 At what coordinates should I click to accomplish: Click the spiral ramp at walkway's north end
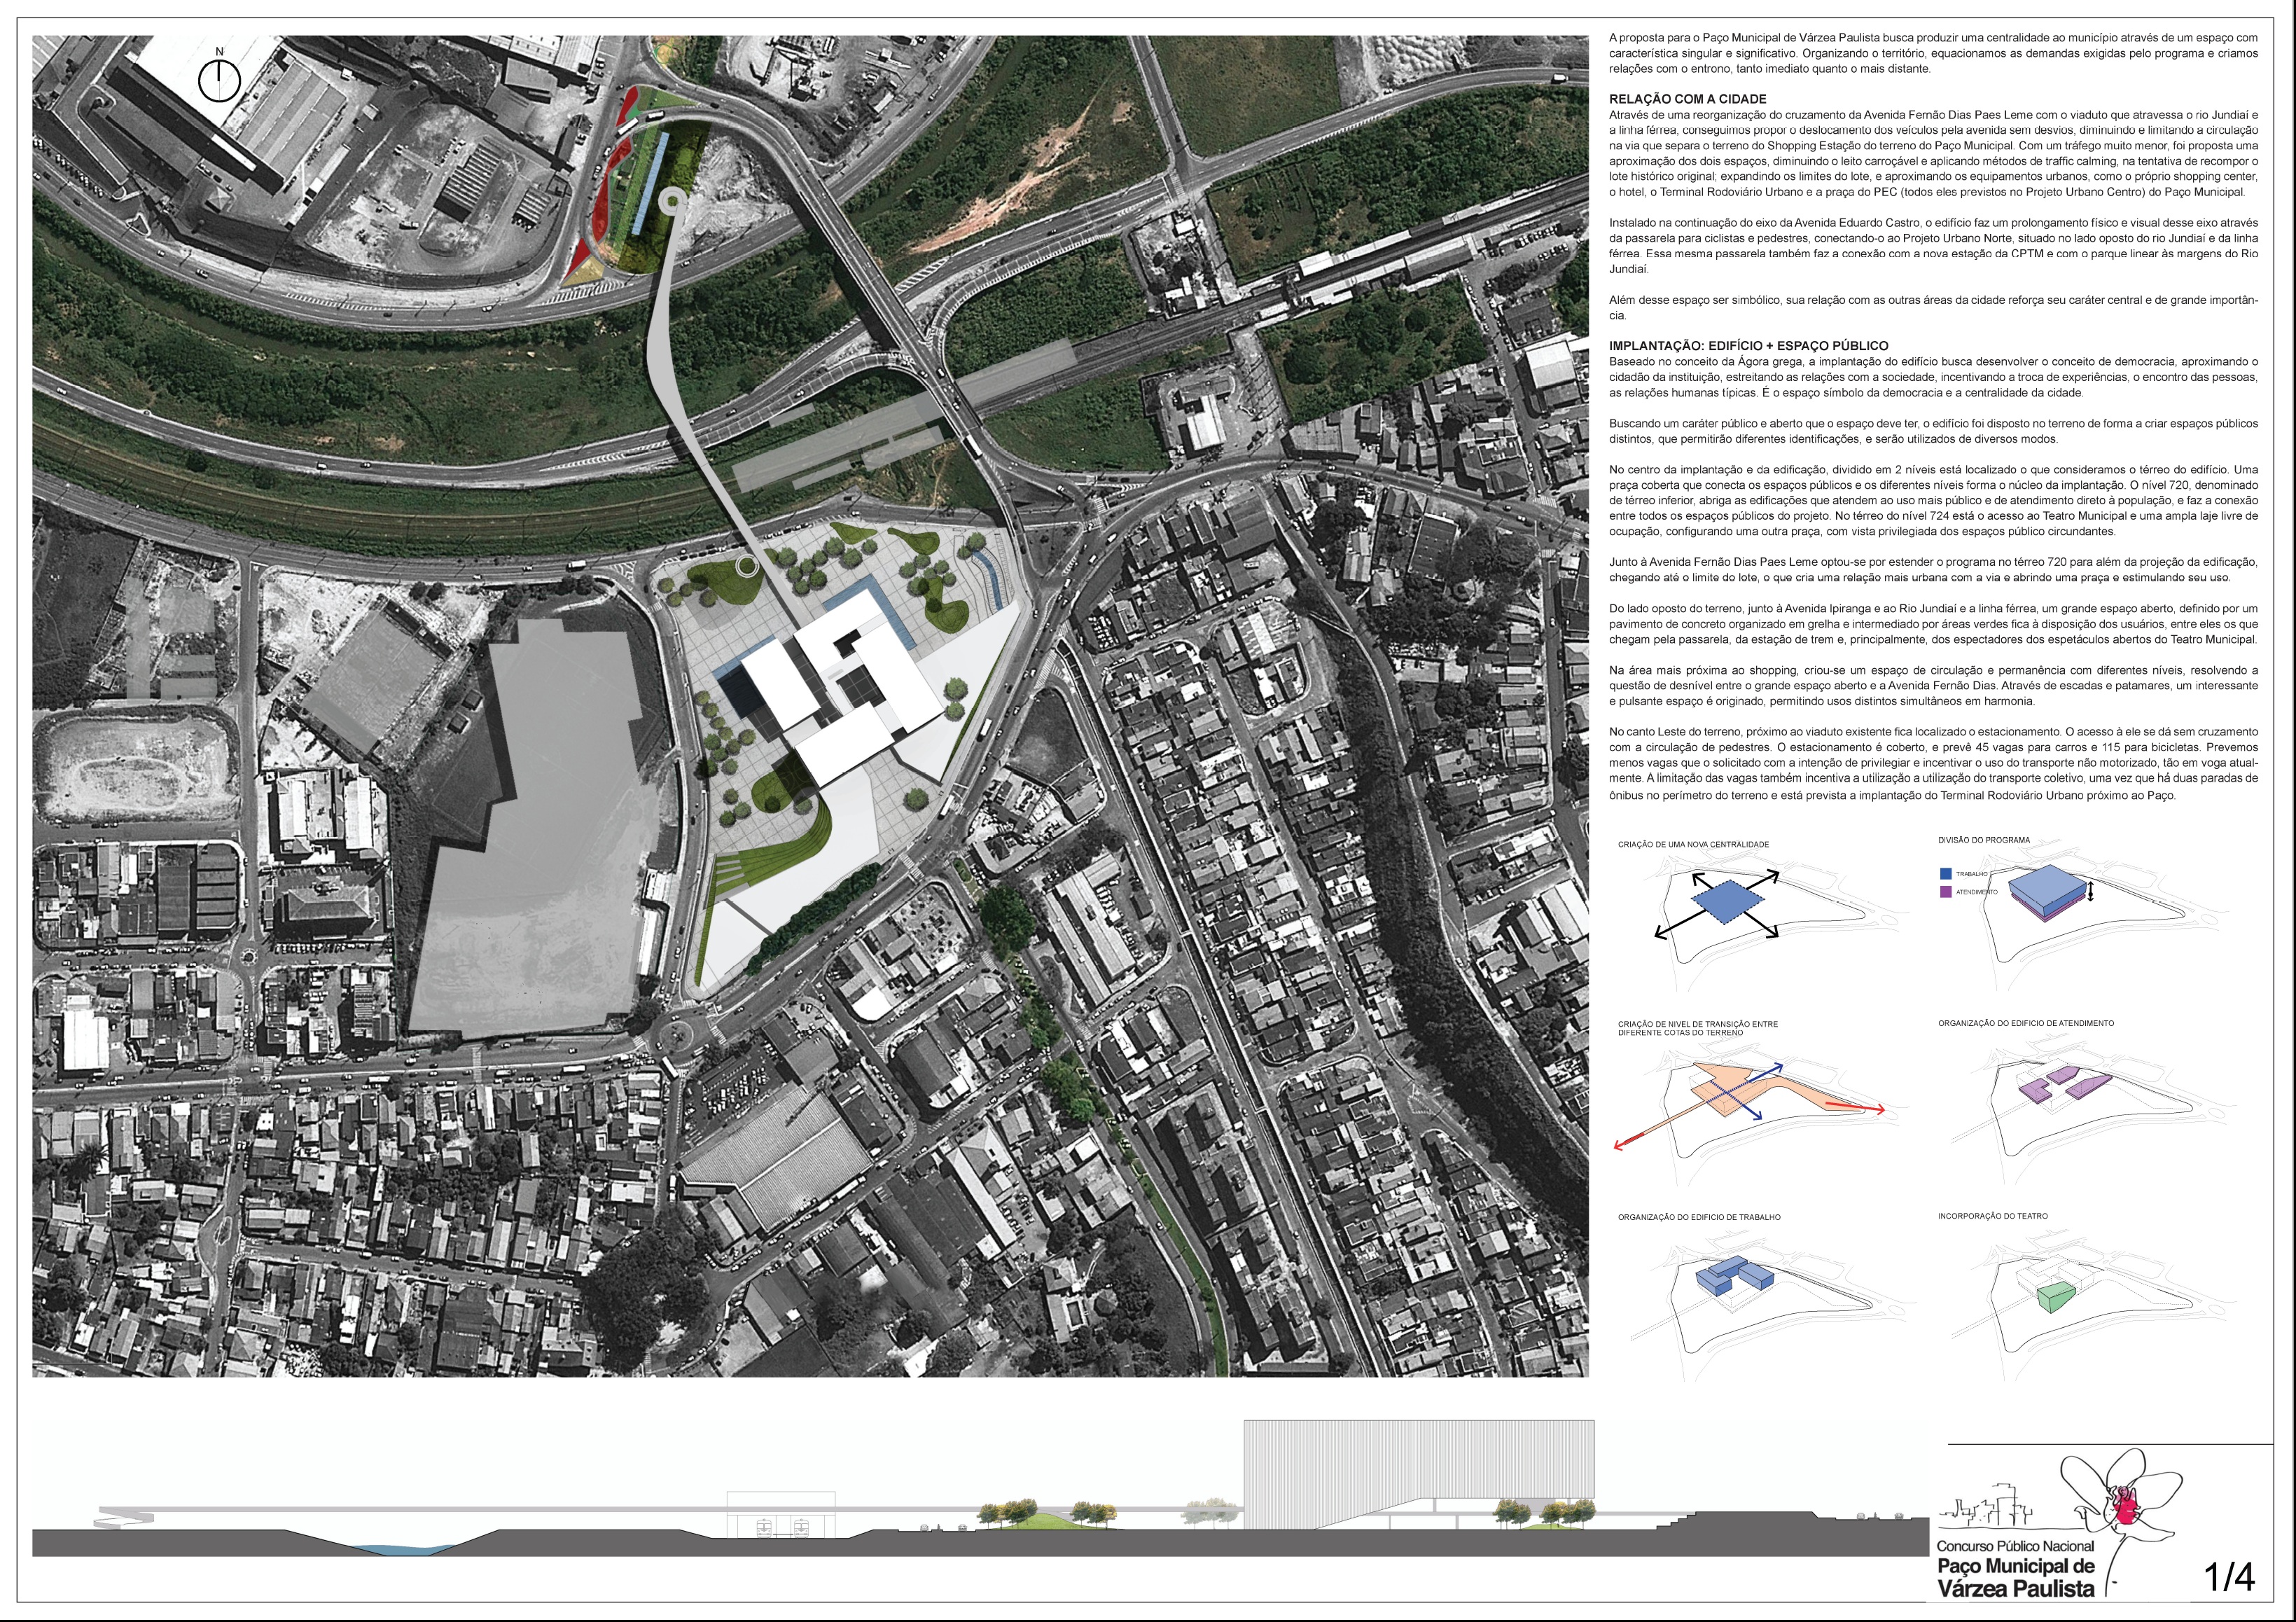672,201
